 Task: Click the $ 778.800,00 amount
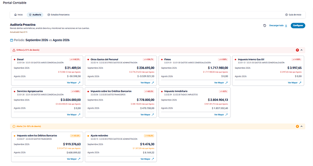146,100
